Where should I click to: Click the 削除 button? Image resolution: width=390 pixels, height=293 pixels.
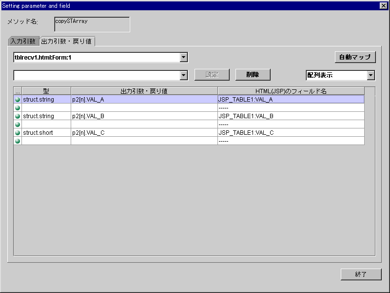pos(253,75)
